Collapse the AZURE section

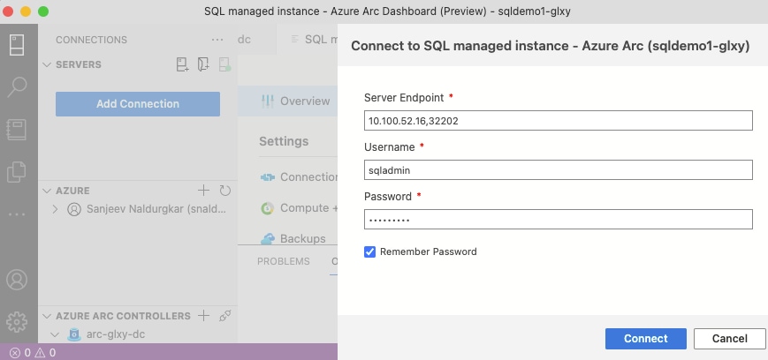(x=47, y=191)
